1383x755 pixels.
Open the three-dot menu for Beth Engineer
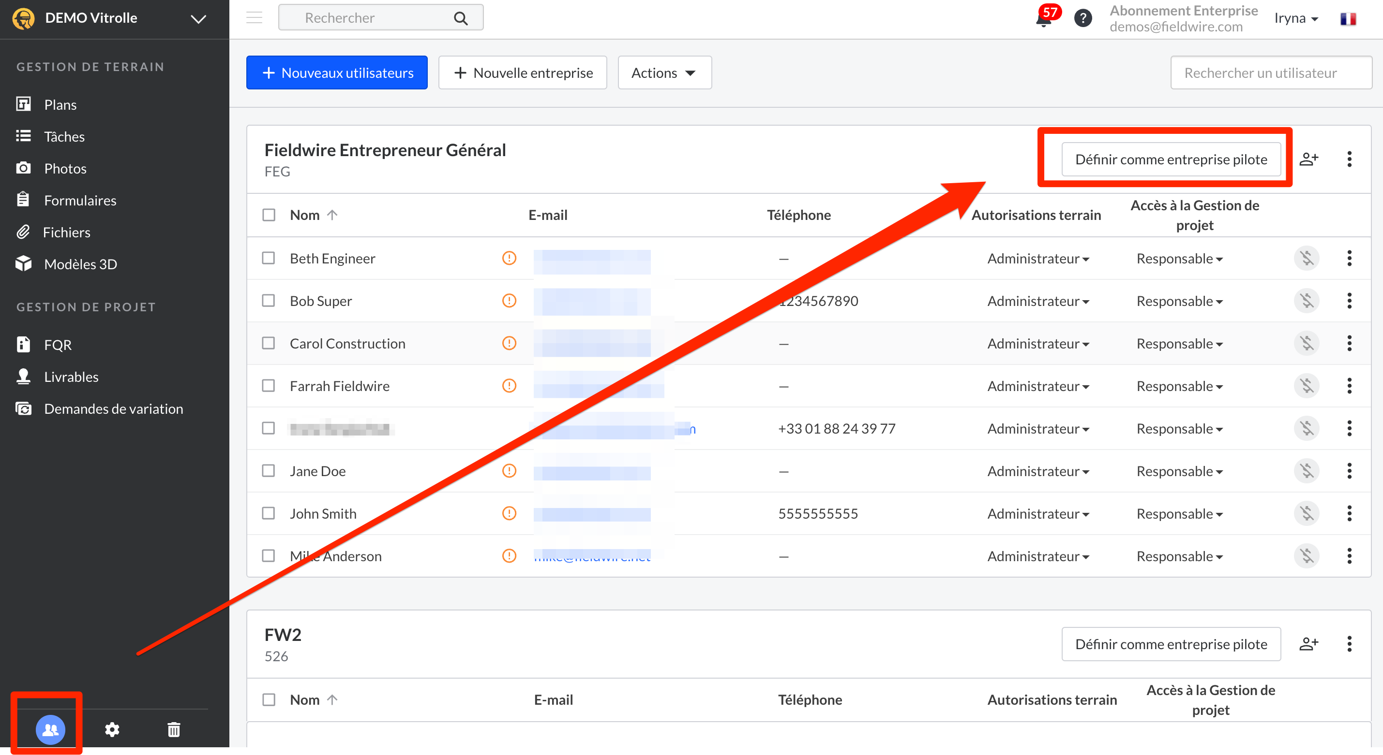click(1349, 259)
